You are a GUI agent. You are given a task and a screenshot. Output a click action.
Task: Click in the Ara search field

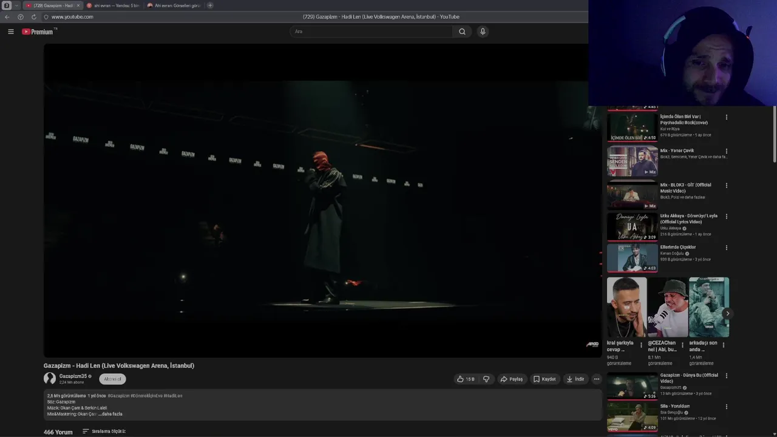pyautogui.click(x=371, y=32)
